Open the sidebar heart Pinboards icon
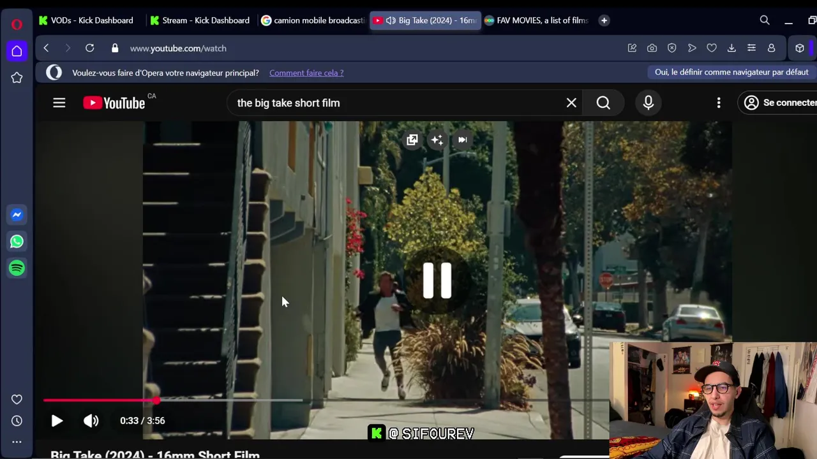The image size is (817, 459). (x=17, y=400)
